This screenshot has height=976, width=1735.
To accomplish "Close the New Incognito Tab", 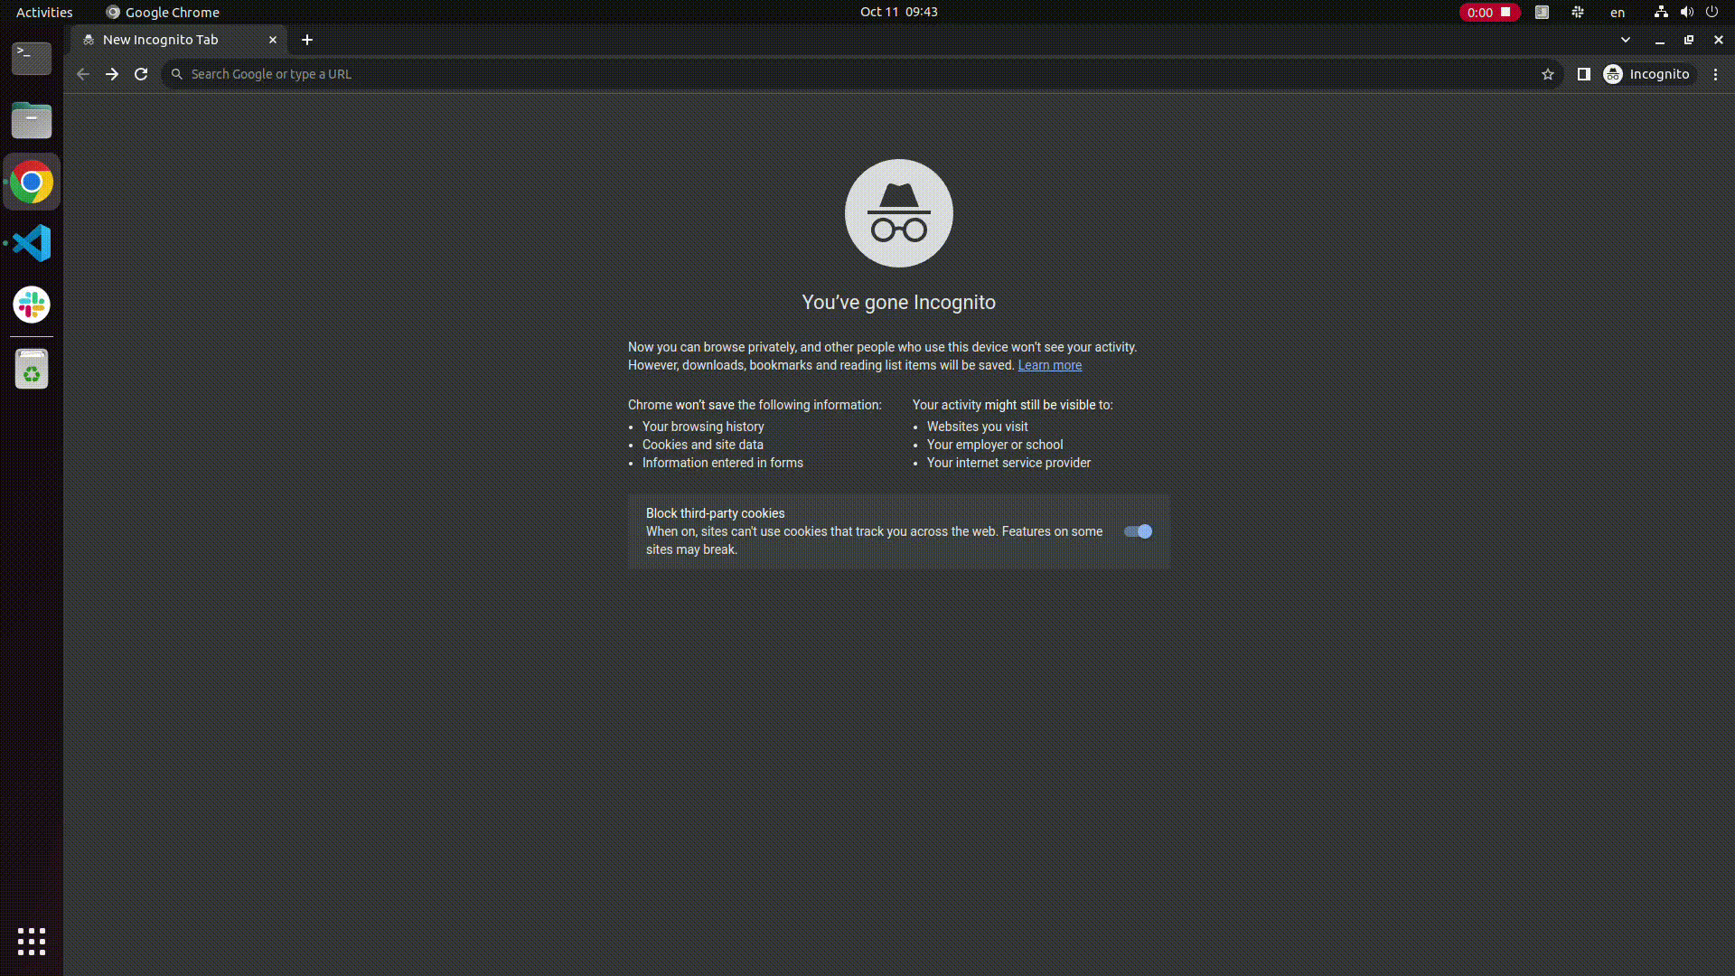I will point(273,40).
